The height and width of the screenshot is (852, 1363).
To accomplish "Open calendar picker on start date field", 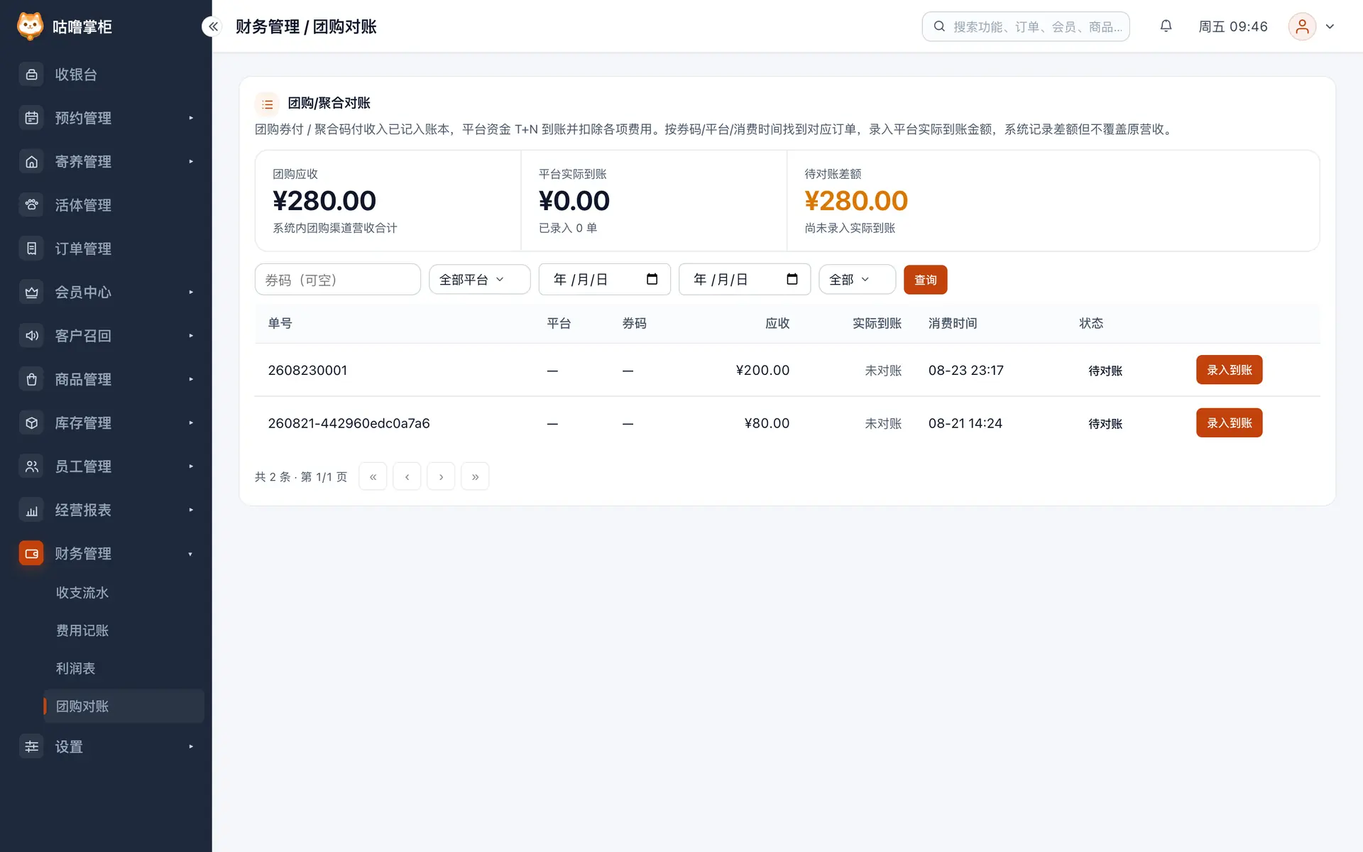I will [652, 279].
